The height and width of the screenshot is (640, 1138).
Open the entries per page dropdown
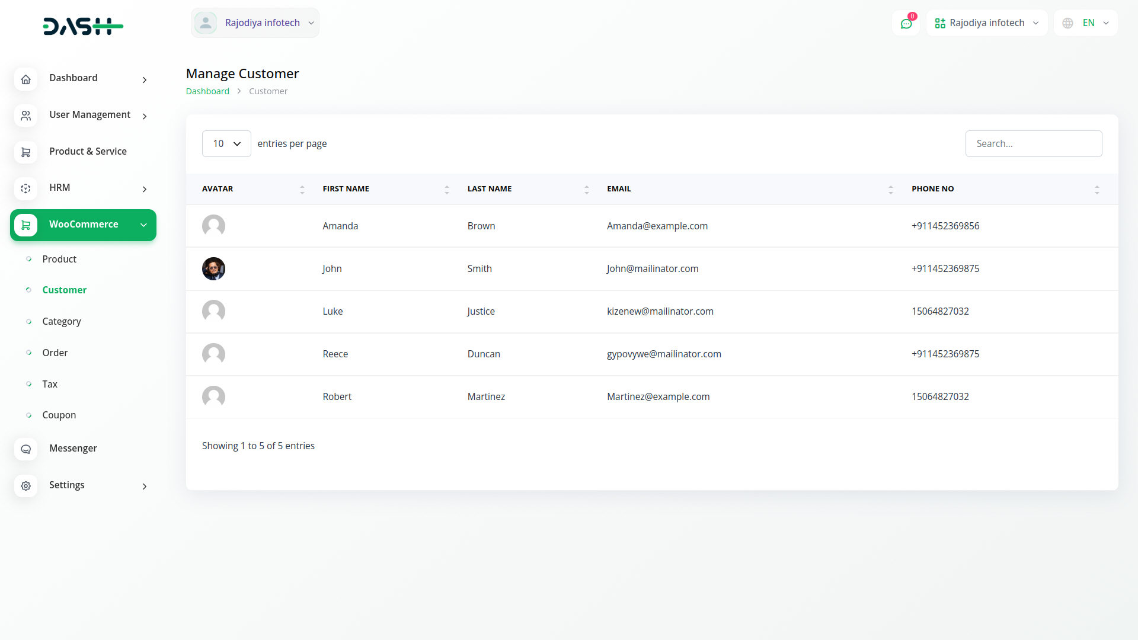point(226,143)
